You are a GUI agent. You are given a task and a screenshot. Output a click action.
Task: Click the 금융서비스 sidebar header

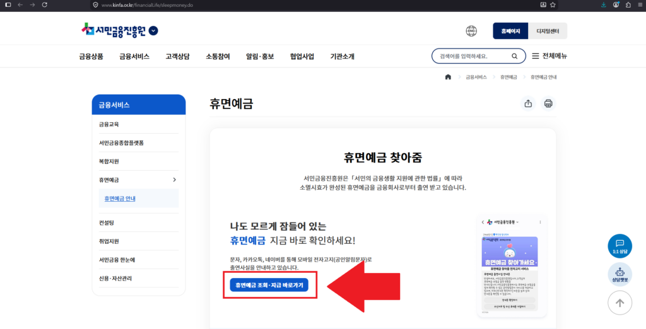139,105
